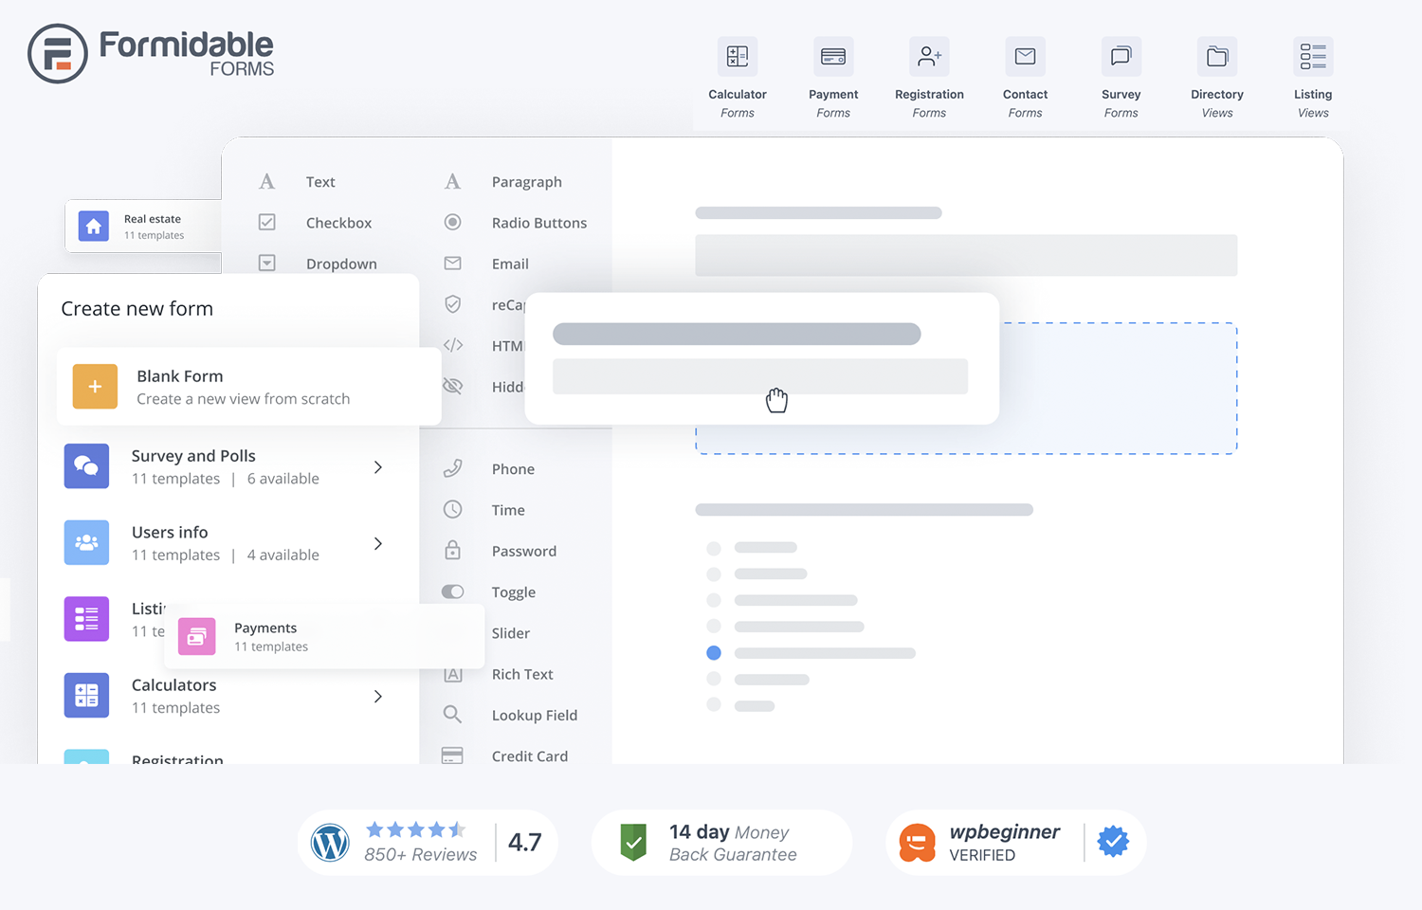Open the Listing Views list icon
The width and height of the screenshot is (1422, 910).
(x=1313, y=57)
